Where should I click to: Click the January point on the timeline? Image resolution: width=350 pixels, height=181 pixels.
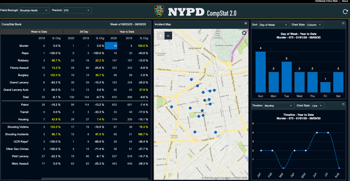tap(261, 150)
